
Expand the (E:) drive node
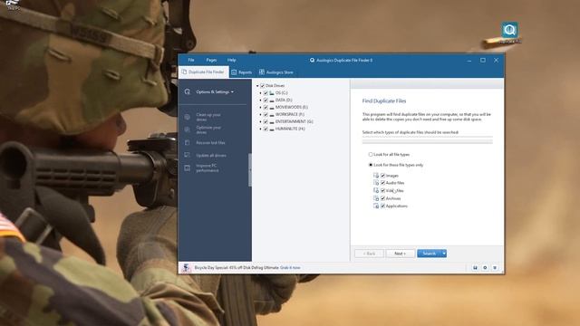pyautogui.click(x=260, y=107)
